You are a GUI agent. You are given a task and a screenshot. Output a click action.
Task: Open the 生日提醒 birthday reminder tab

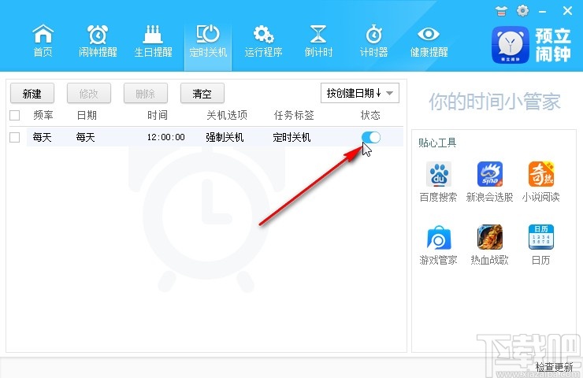(153, 41)
